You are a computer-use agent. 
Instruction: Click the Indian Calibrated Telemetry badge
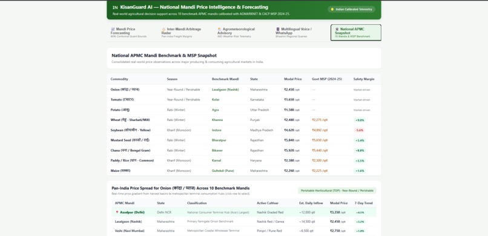click(351, 9)
